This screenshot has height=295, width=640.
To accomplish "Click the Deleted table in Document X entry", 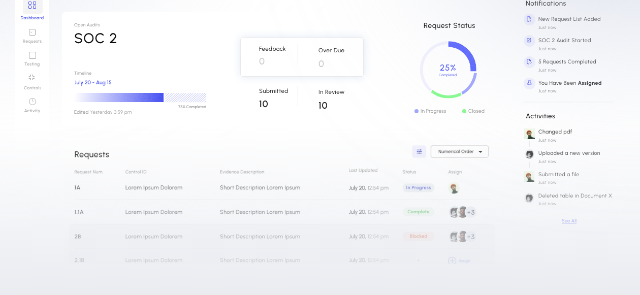I will pyautogui.click(x=575, y=196).
